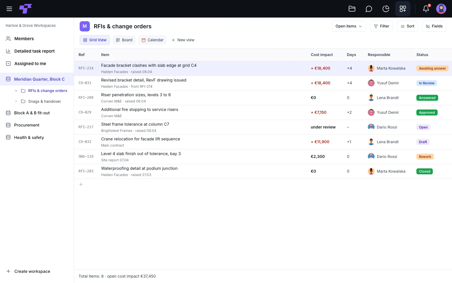Open the apps grid plus icon
The image size is (452, 283).
click(x=403, y=9)
